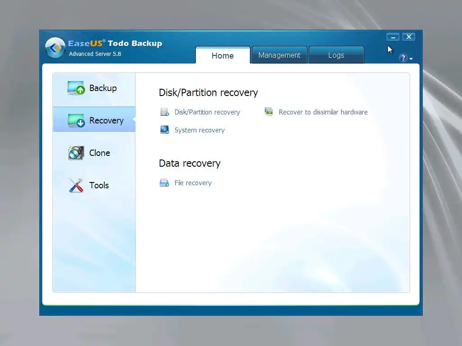Viewport: 462px width, 346px height.
Task: Click the System recovery icon
Action: [164, 130]
